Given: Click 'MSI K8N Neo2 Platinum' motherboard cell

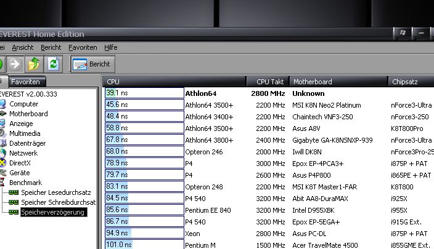Looking at the screenshot, I should click(x=327, y=106).
